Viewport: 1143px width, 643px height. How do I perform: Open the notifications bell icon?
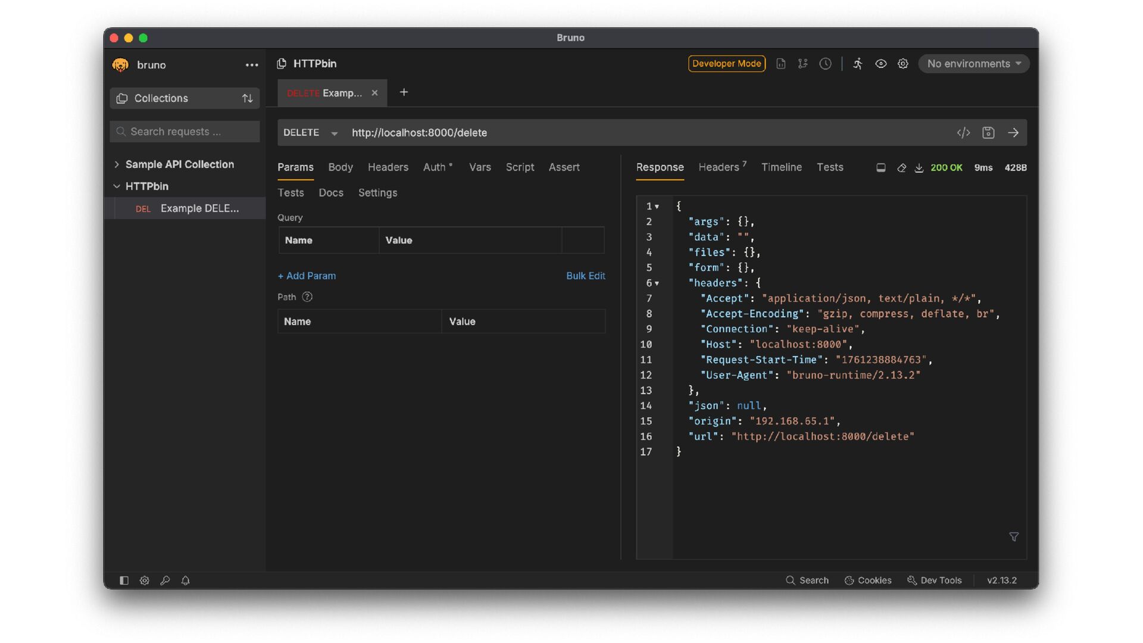click(185, 580)
